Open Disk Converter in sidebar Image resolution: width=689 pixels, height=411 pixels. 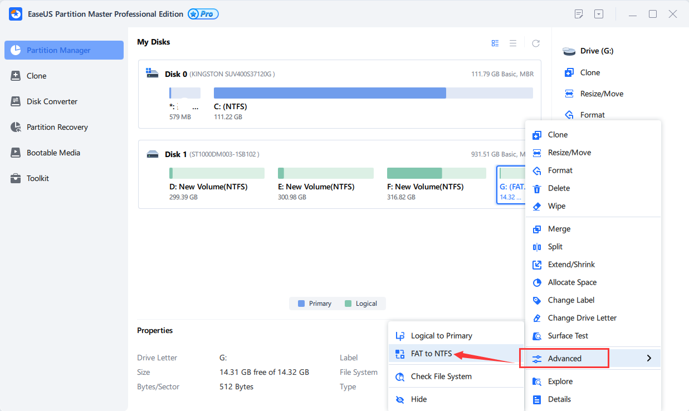(52, 101)
